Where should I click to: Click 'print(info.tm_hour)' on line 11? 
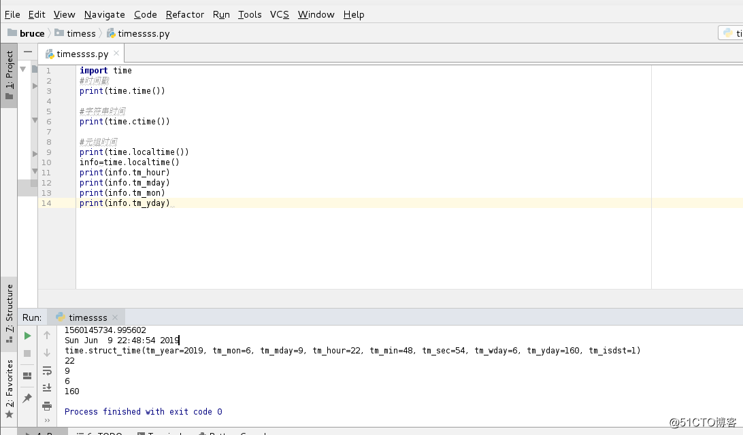[x=125, y=172]
